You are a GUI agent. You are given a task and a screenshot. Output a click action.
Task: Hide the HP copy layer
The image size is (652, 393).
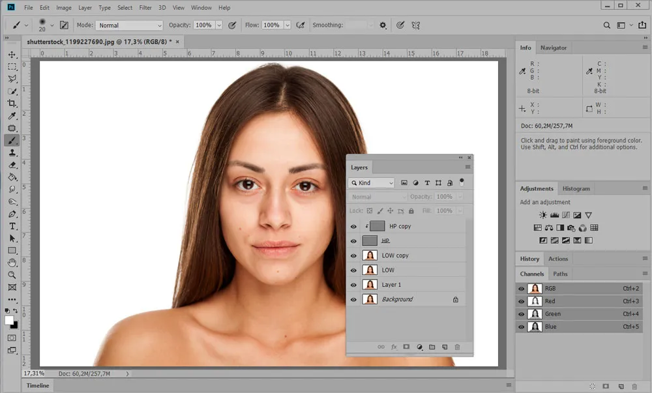[x=353, y=226]
